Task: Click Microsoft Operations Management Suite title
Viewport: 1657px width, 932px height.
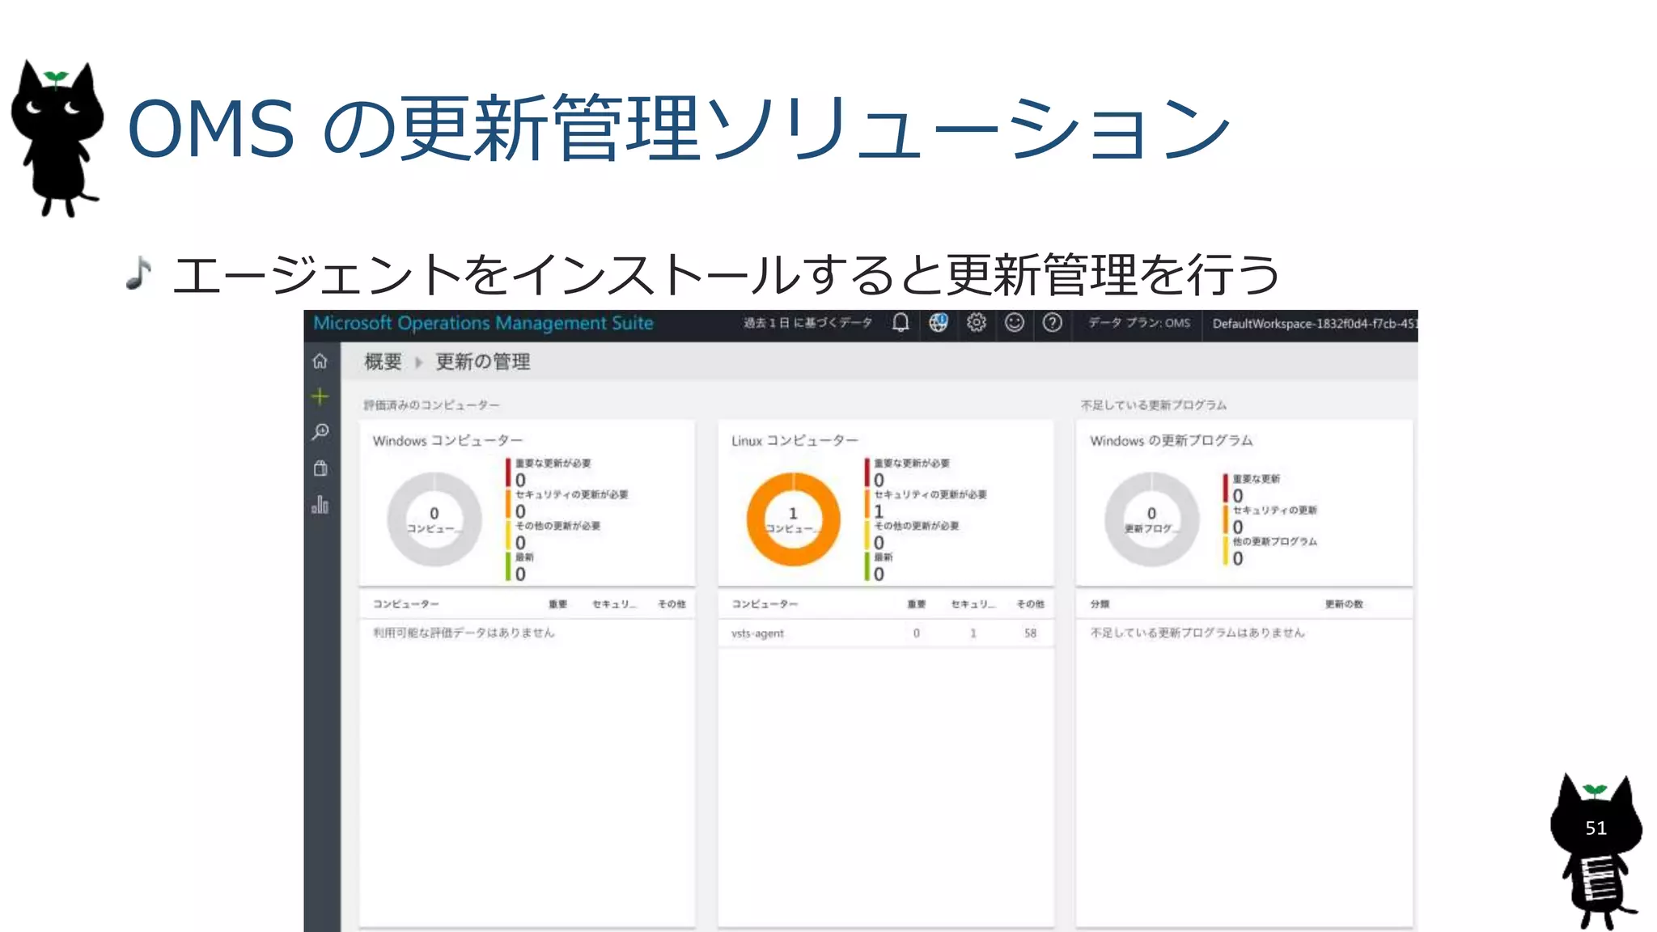Action: (483, 323)
